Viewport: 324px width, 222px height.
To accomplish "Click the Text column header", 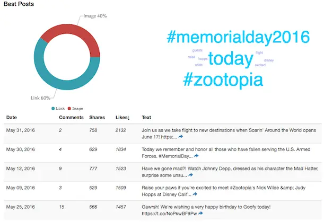I will tap(147, 117).
